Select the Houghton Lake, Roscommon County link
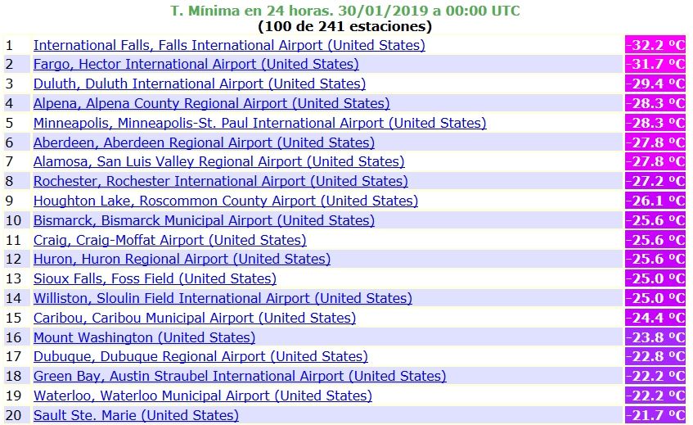This screenshot has width=693, height=425. click(x=225, y=201)
